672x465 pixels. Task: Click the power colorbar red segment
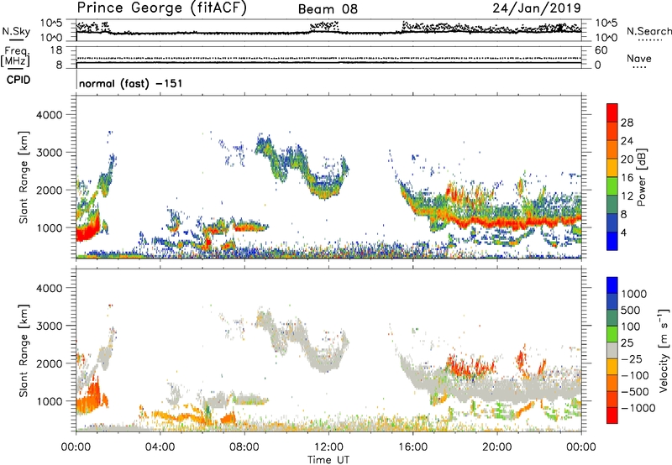(x=612, y=112)
